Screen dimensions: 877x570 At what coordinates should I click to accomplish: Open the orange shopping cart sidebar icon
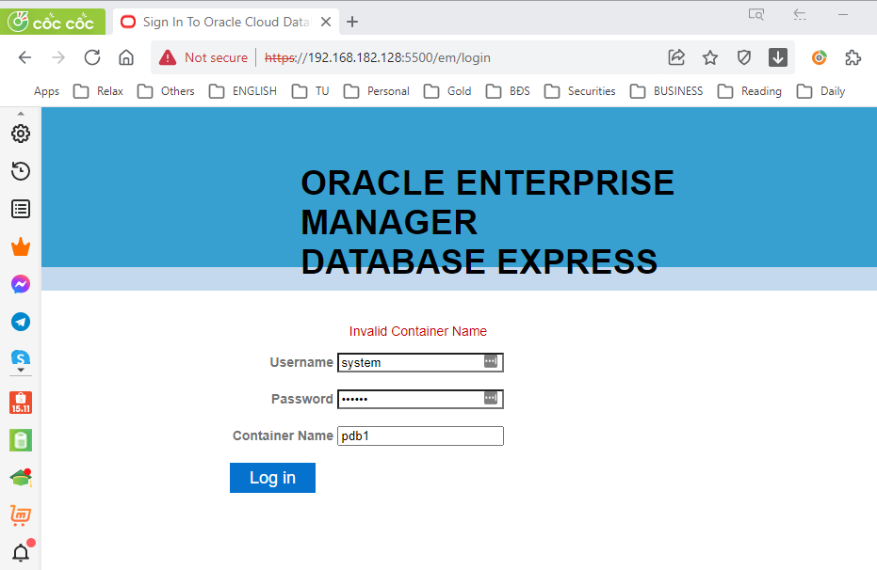(21, 515)
